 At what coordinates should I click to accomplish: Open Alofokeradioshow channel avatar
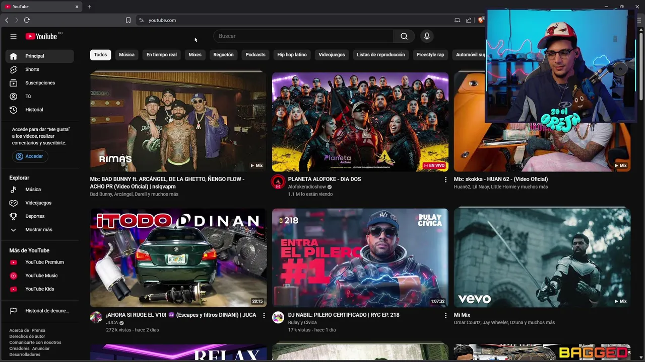(278, 182)
